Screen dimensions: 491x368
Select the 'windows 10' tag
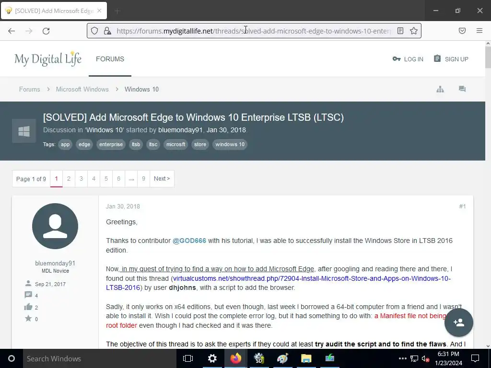[230, 144]
